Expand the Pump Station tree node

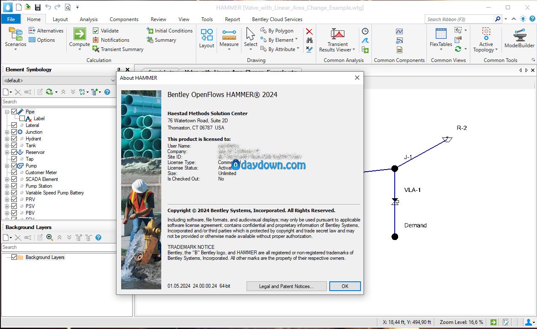(7, 186)
